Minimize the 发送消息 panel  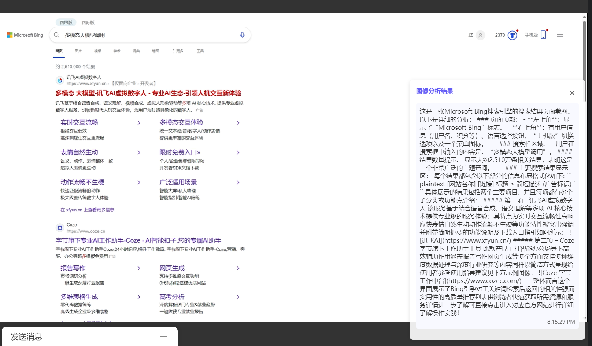163,336
